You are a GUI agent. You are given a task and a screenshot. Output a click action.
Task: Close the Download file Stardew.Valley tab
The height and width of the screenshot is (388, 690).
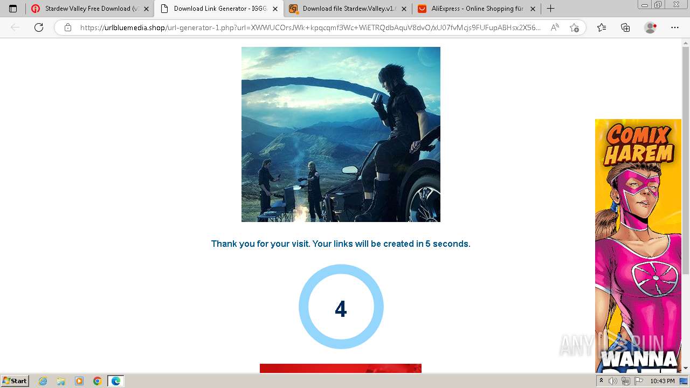(404, 9)
